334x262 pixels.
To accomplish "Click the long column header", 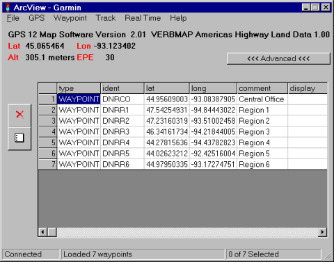I will pyautogui.click(x=213, y=88).
